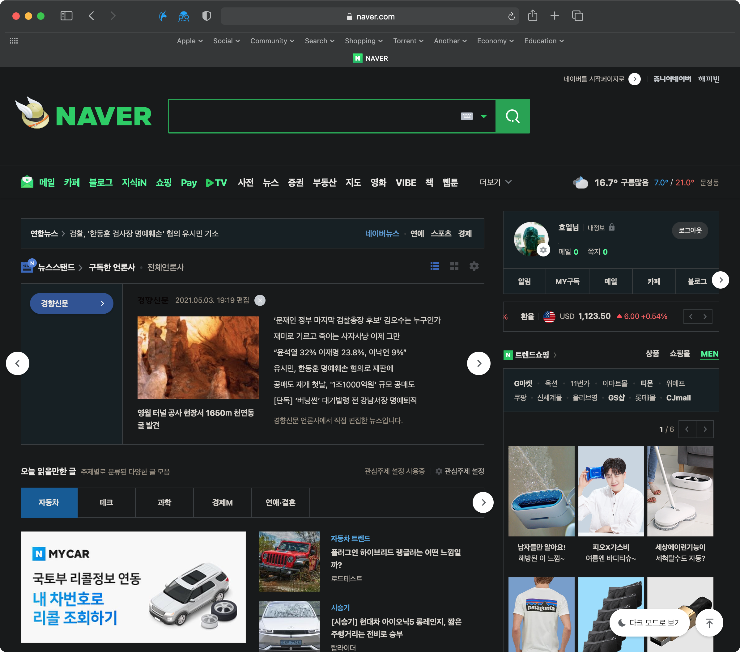Open newsstand settings gear

(474, 266)
